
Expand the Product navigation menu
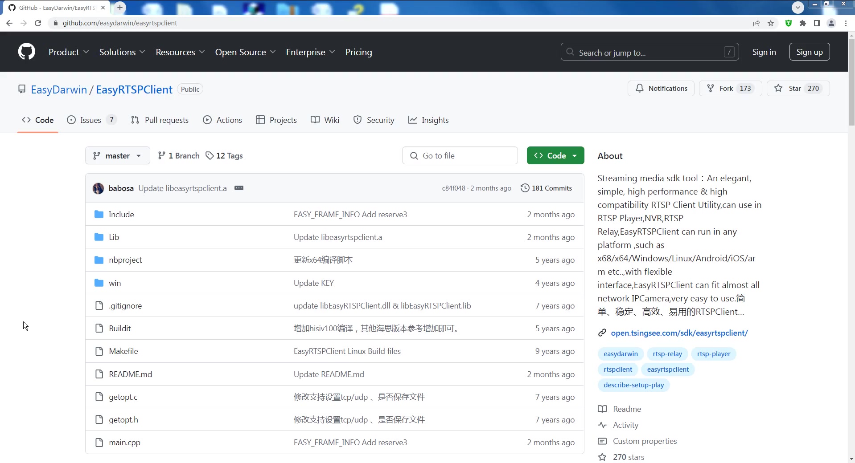coord(69,52)
